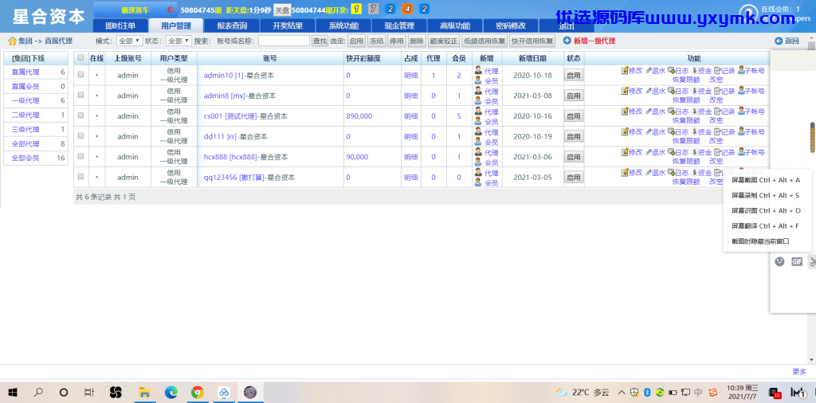Click the red circle icon on 极速赛车 tab
The height and width of the screenshot is (403, 816).
click(171, 10)
